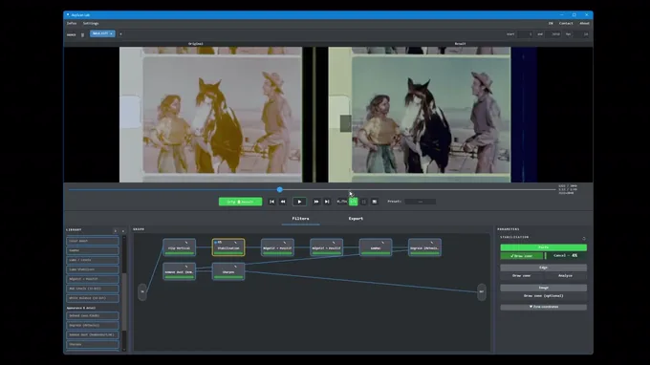Select the Sharpen node in graph
The height and width of the screenshot is (365, 650).
pyautogui.click(x=228, y=271)
